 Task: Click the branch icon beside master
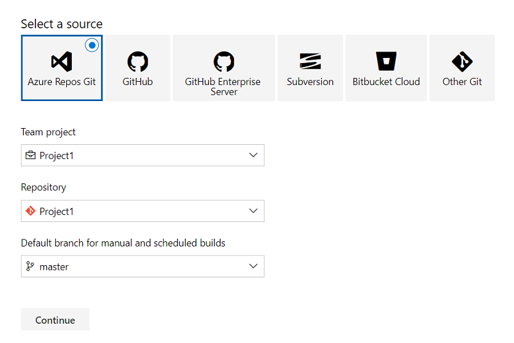click(30, 266)
